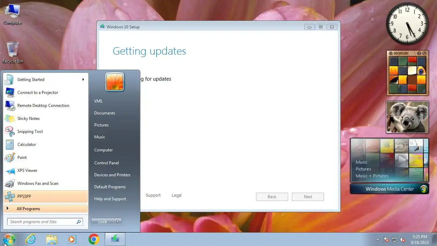Open XPS Viewer
Screen dimensions: 437x246
pos(45,170)
